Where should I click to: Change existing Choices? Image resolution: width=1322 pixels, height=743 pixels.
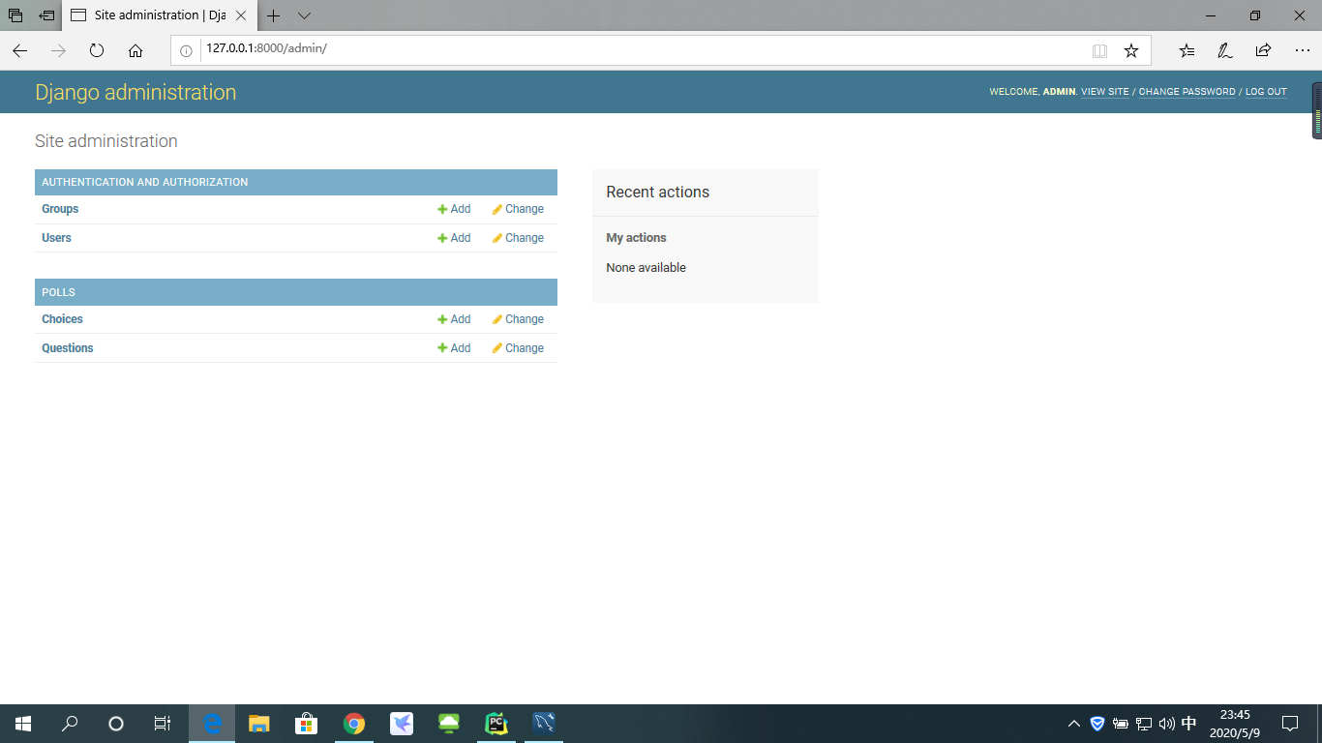pyautogui.click(x=518, y=319)
